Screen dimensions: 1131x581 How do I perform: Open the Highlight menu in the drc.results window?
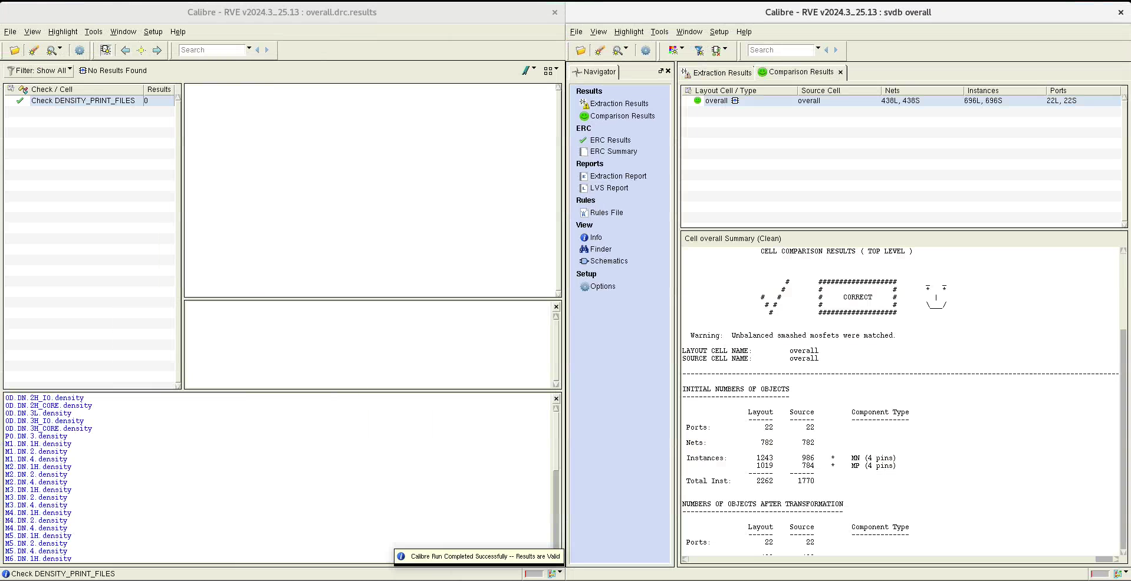coord(63,32)
